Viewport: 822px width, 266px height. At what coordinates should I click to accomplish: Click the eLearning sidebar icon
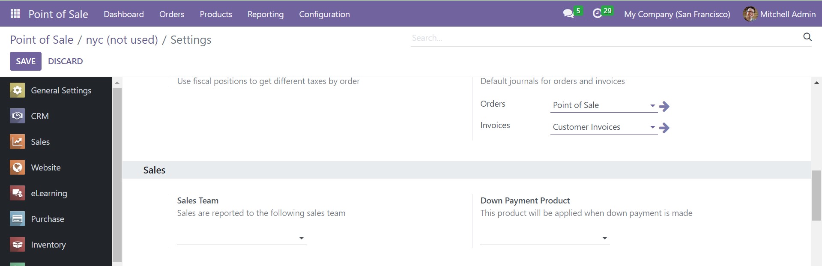[x=17, y=193]
